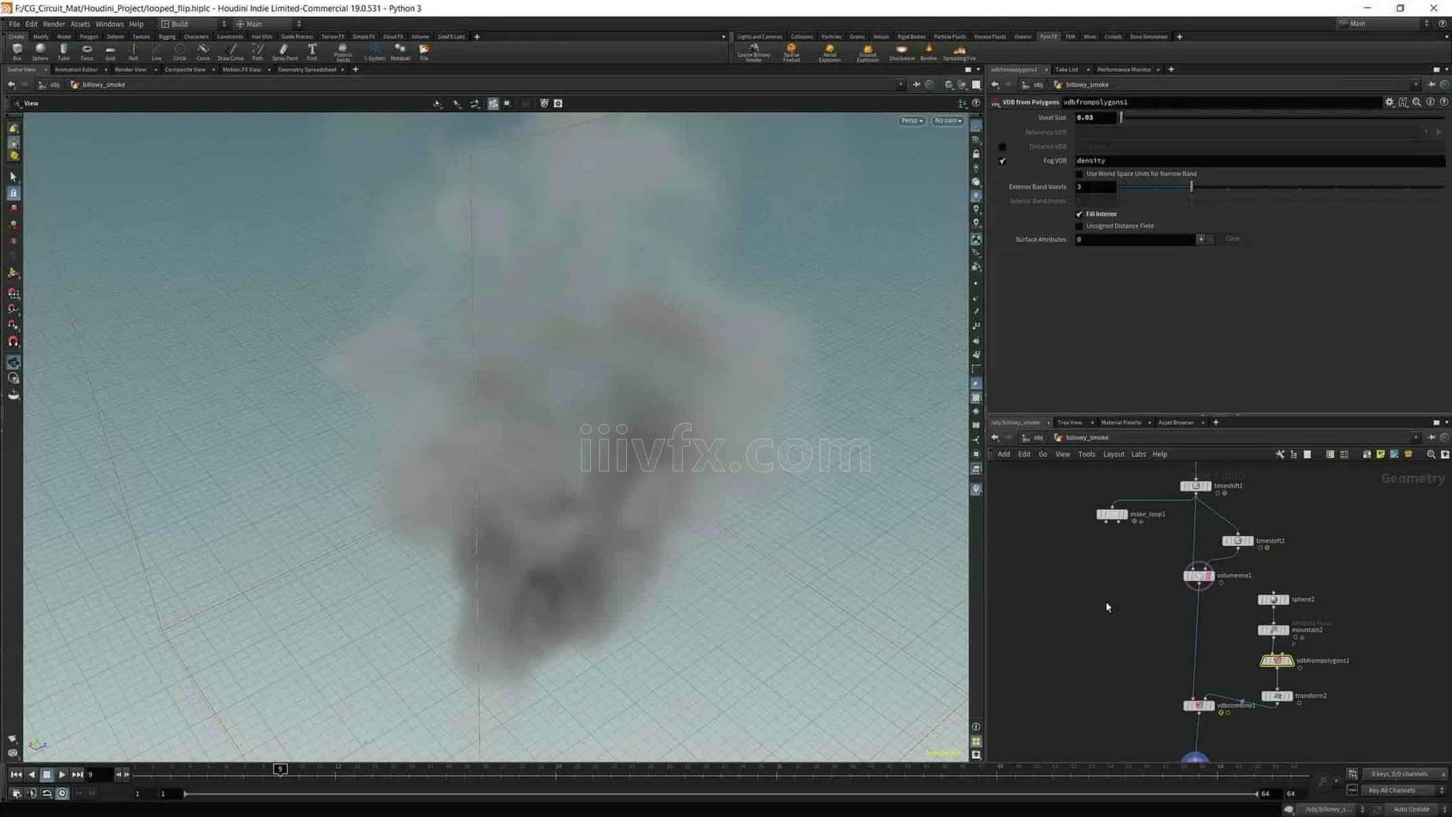1452x817 pixels.
Task: Select the File shelf tool
Action: (x=424, y=52)
